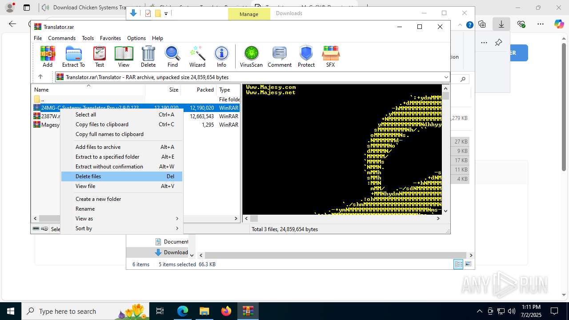569x320 pixels.
Task: Sort files by Packed column header
Action: 198,89
